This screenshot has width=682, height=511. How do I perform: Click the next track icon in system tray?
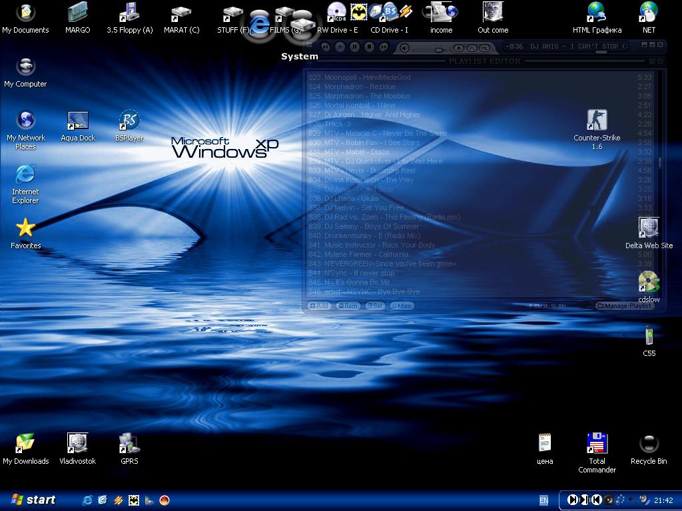pos(573,500)
